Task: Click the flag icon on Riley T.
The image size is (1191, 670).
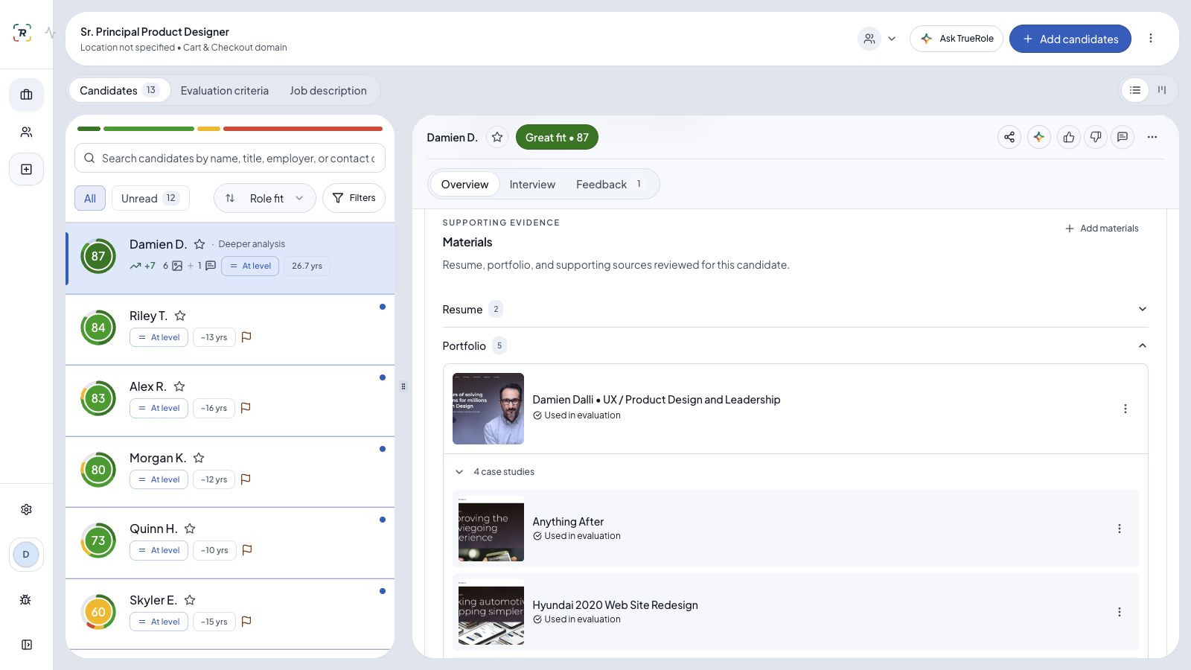Action: [246, 337]
